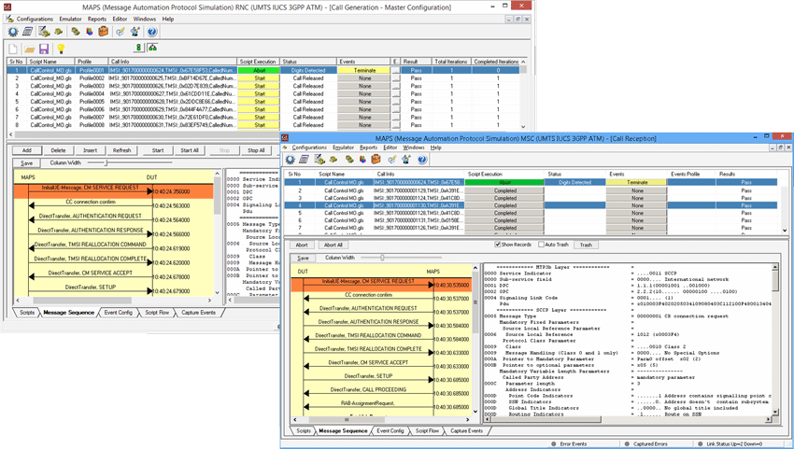
Task: Click the briefcase icon in MSC toolbar
Action: [x=376, y=160]
